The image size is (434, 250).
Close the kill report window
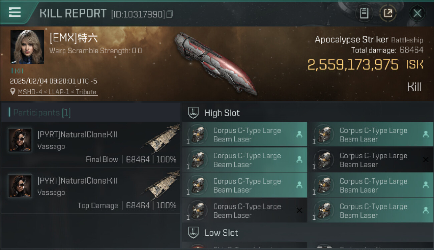click(417, 13)
